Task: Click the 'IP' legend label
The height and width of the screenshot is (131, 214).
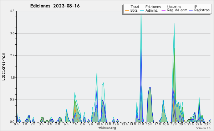Action: 196,7
